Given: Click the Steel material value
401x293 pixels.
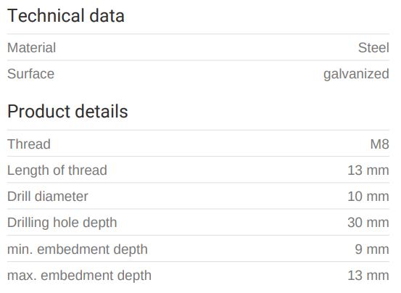Looking at the screenshot, I should point(373,48).
